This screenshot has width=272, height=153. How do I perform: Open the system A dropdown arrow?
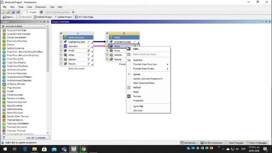click(x=61, y=33)
